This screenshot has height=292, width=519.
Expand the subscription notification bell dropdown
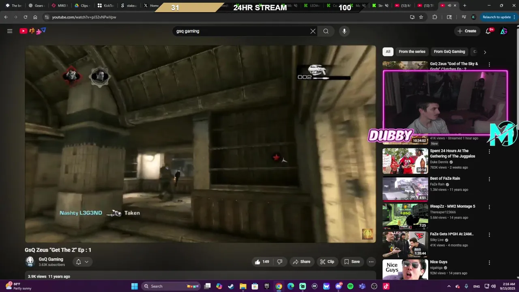click(82, 262)
